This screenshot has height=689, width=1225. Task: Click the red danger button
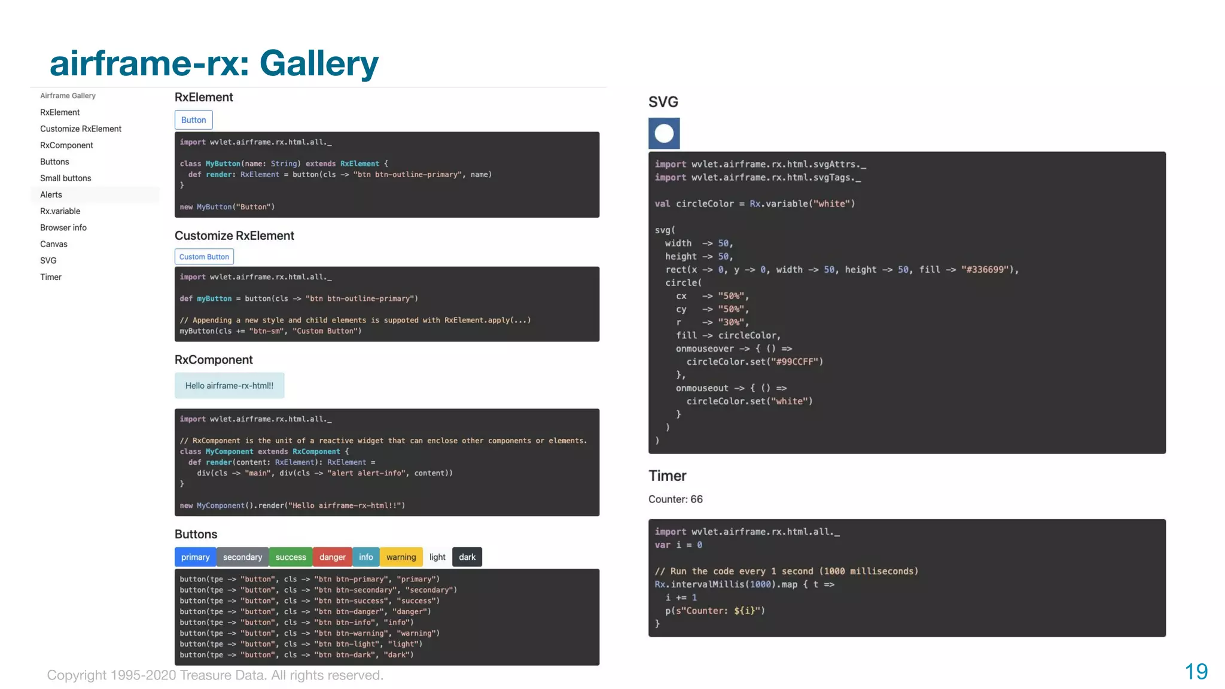click(x=332, y=557)
